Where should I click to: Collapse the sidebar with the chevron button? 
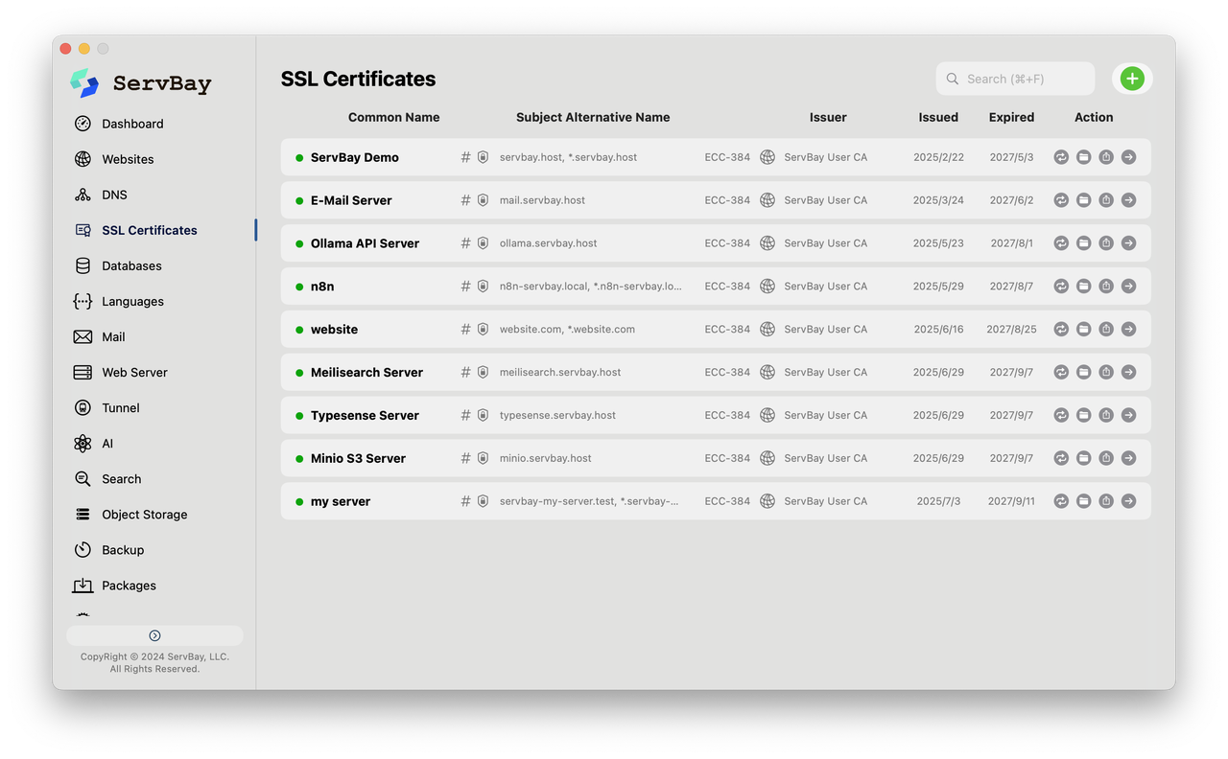pyautogui.click(x=154, y=635)
